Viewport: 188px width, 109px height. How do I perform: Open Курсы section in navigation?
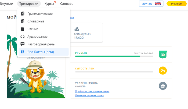pos(49,4)
